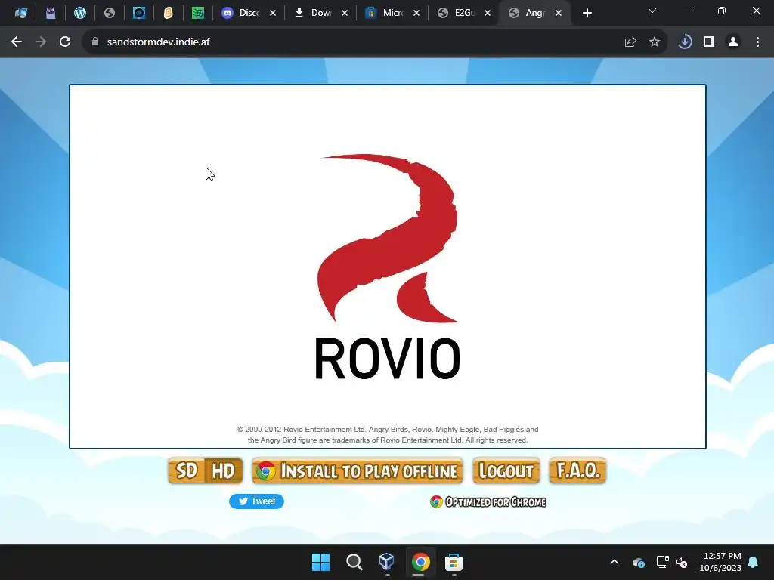Switch to the blue atom pinned tab

tap(139, 13)
